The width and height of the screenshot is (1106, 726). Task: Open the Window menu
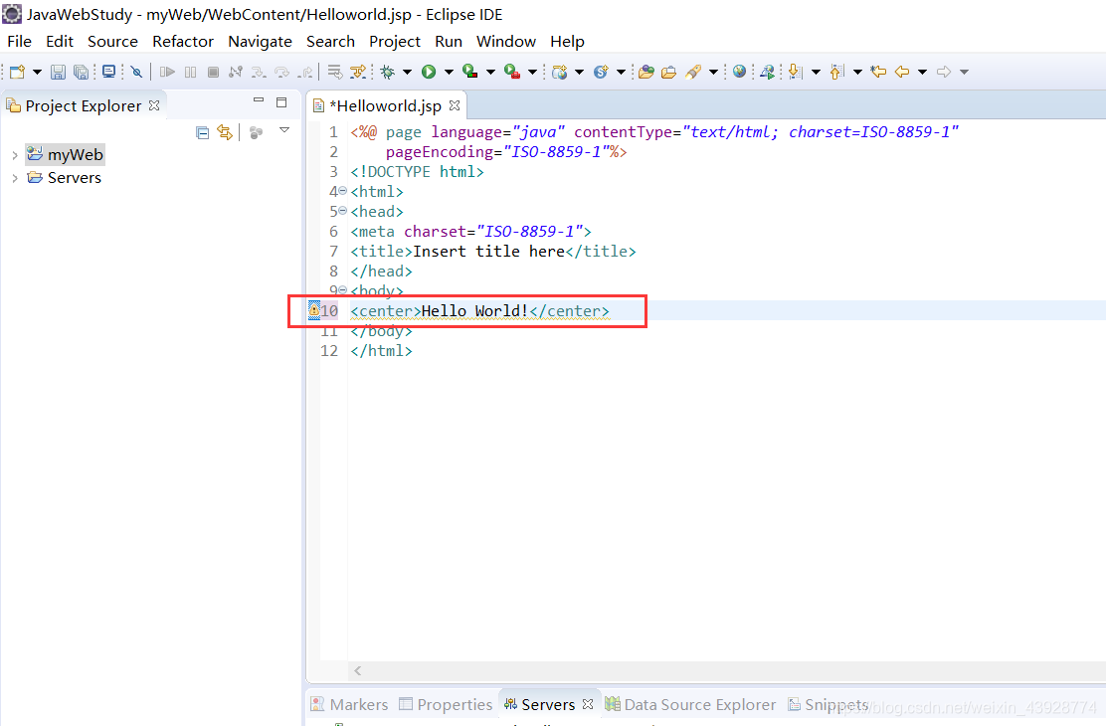[505, 42]
